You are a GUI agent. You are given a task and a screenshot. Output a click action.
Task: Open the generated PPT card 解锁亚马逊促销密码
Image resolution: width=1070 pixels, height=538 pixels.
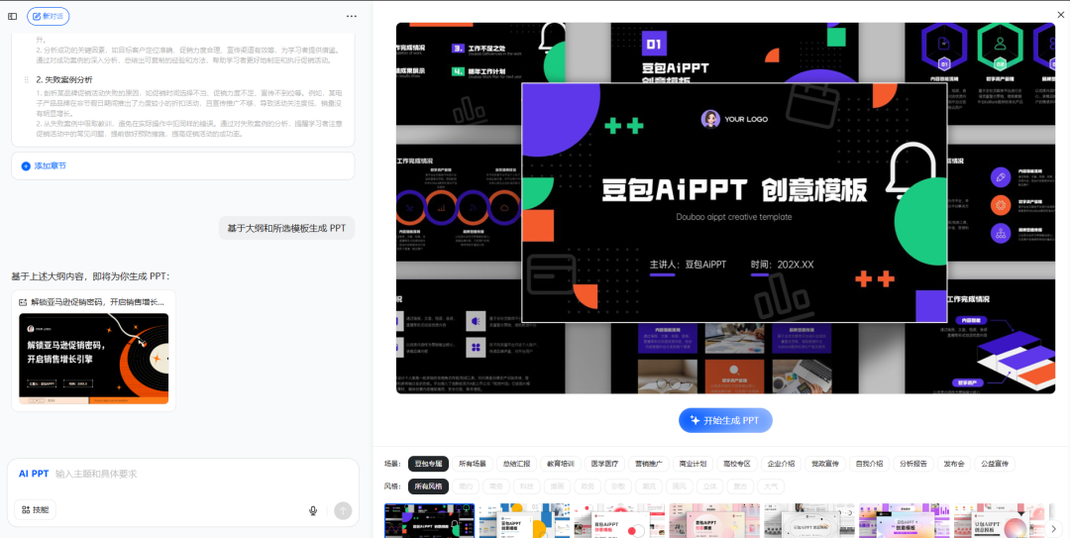tap(93, 351)
